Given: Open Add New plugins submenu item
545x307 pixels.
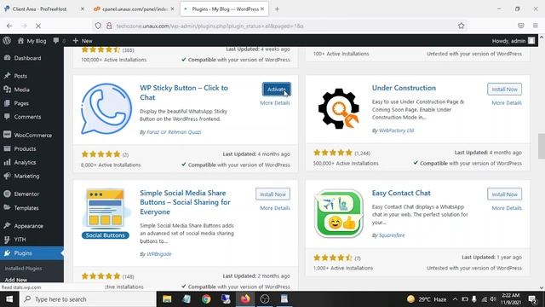Looking at the screenshot, I should pyautogui.click(x=16, y=280).
